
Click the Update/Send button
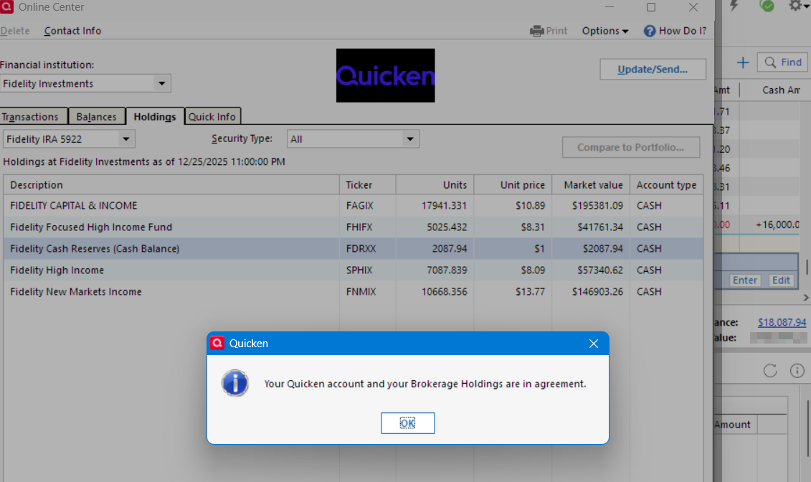[x=653, y=70]
